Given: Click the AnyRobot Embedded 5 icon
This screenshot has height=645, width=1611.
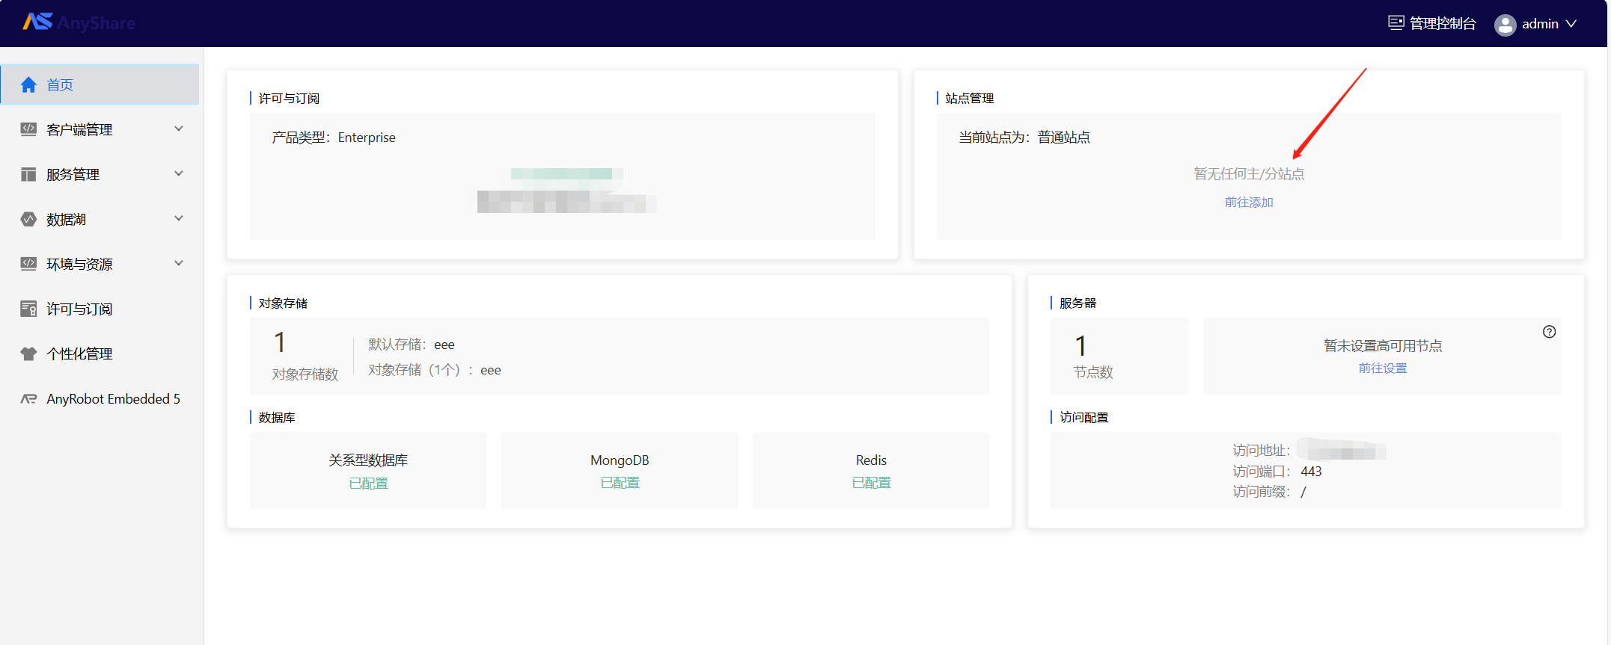Looking at the screenshot, I should point(28,398).
